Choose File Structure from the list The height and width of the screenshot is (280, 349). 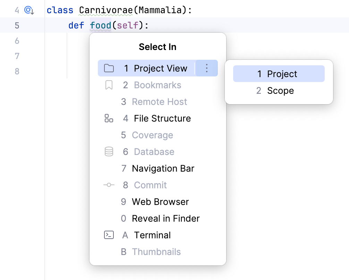click(162, 118)
